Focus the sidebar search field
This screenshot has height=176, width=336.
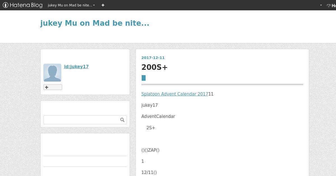pos(81,120)
